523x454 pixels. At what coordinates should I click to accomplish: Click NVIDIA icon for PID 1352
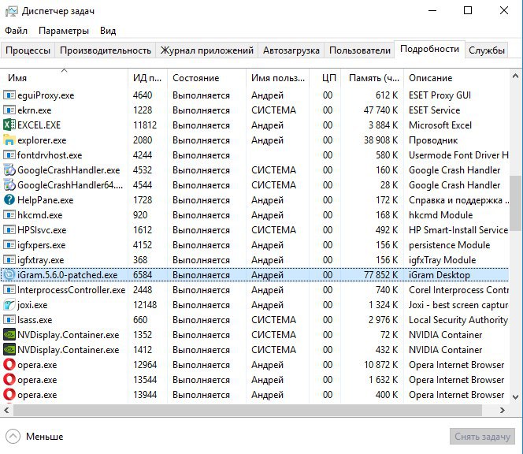coord(9,334)
